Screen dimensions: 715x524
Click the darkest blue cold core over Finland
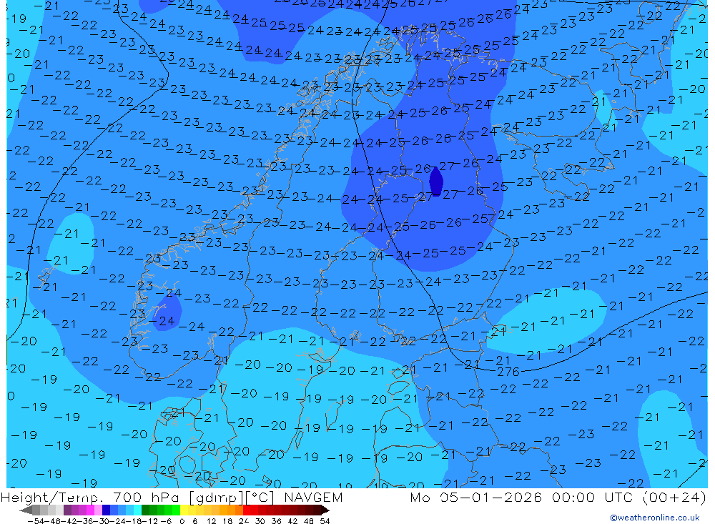[x=436, y=181]
